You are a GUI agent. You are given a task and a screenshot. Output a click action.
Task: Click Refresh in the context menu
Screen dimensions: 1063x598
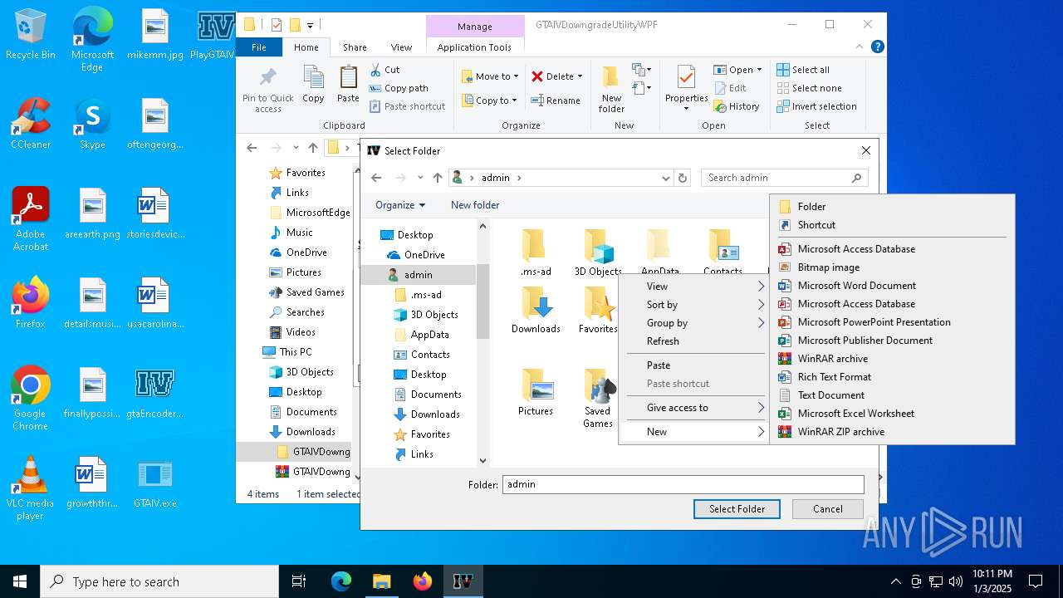click(693, 341)
